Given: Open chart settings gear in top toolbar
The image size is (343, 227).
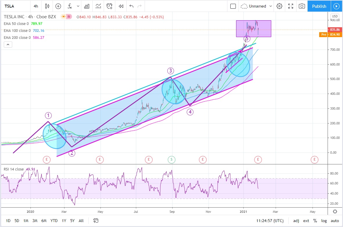Looking at the screenshot, I should (x=279, y=6).
